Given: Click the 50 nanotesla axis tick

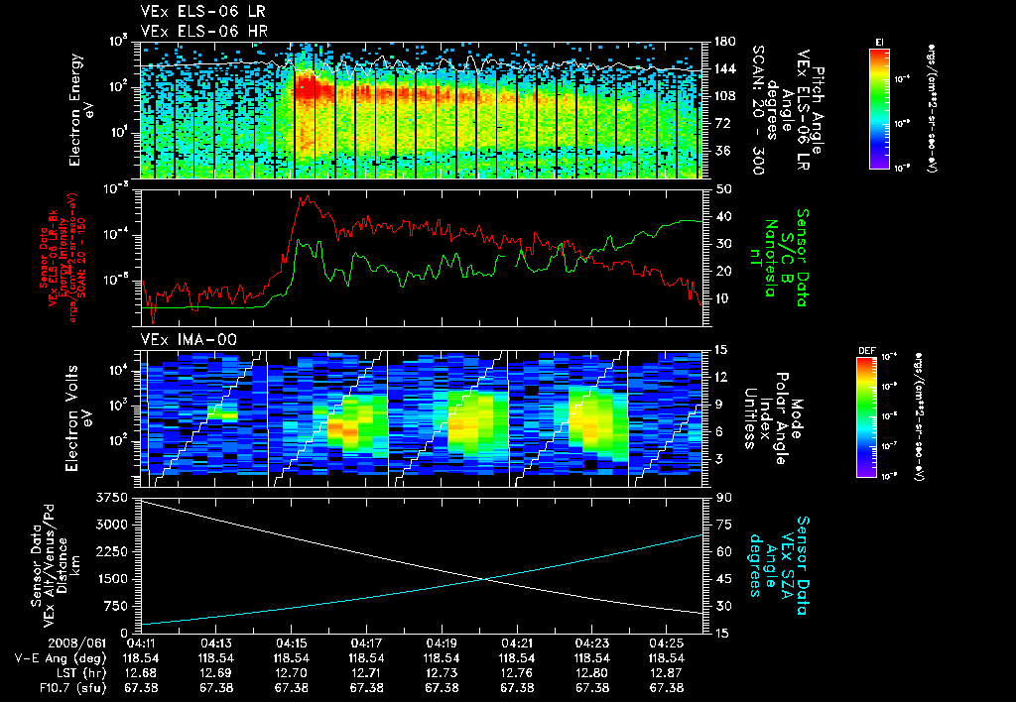Looking at the screenshot, I should (722, 189).
